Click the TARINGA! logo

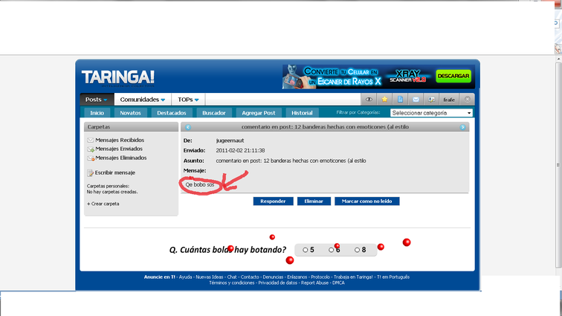[118, 77]
